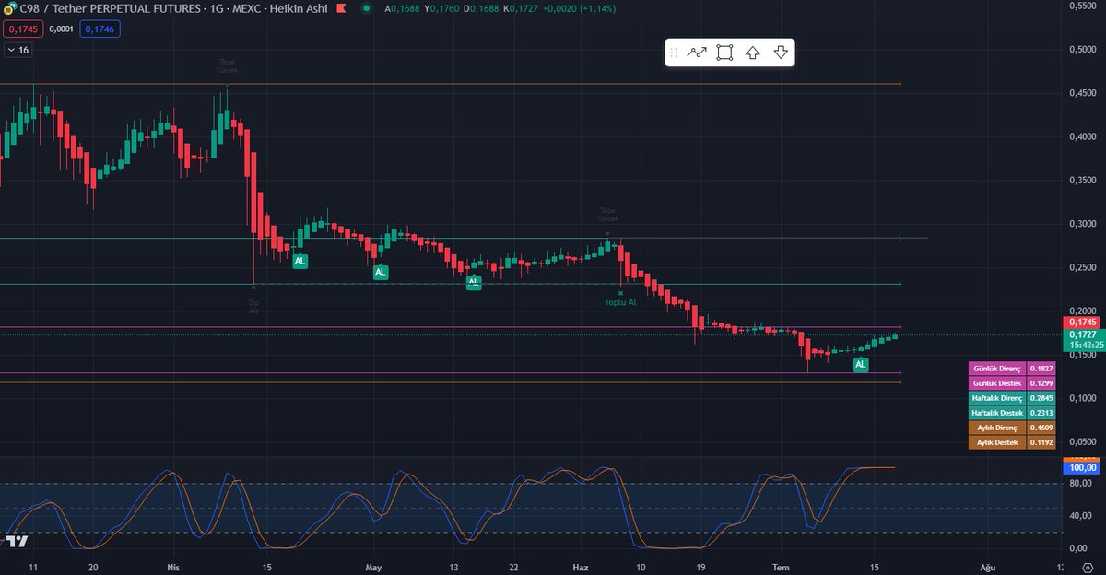Image resolution: width=1106 pixels, height=575 pixels.
Task: Grab the floating toolbar drag handle
Action: [675, 53]
